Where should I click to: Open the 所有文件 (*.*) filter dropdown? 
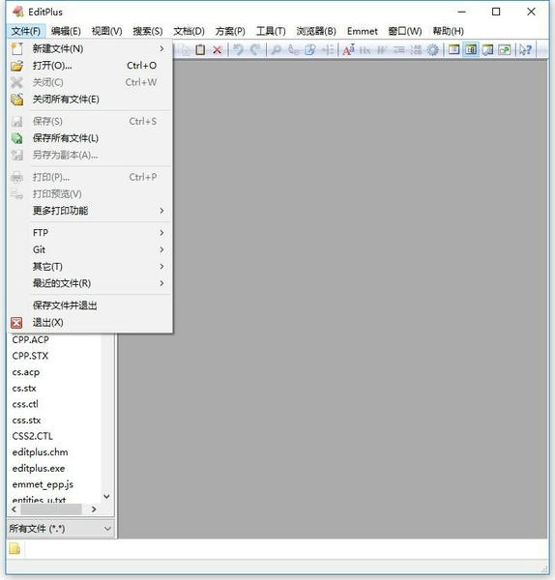click(x=60, y=529)
